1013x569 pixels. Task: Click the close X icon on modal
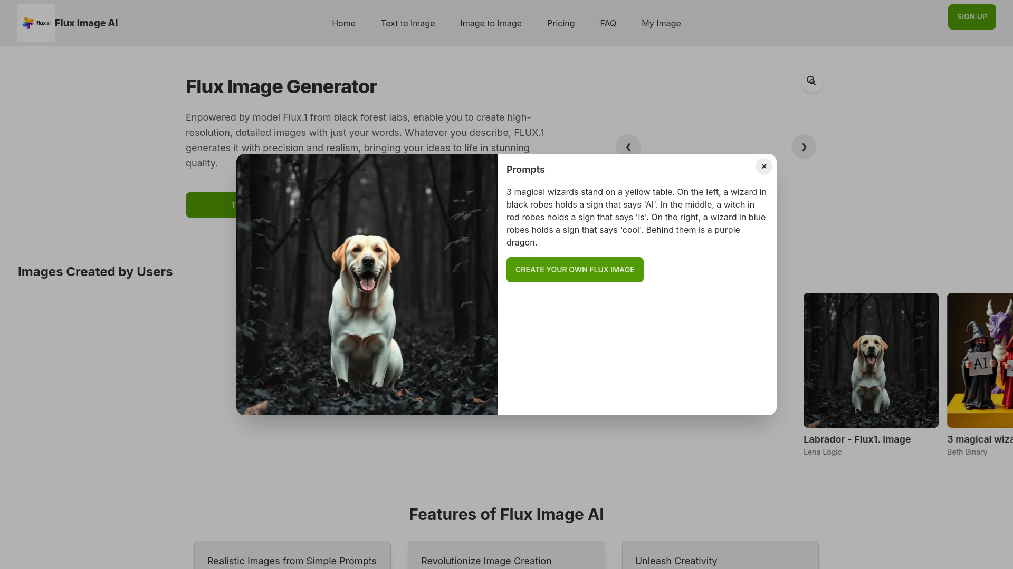click(764, 166)
